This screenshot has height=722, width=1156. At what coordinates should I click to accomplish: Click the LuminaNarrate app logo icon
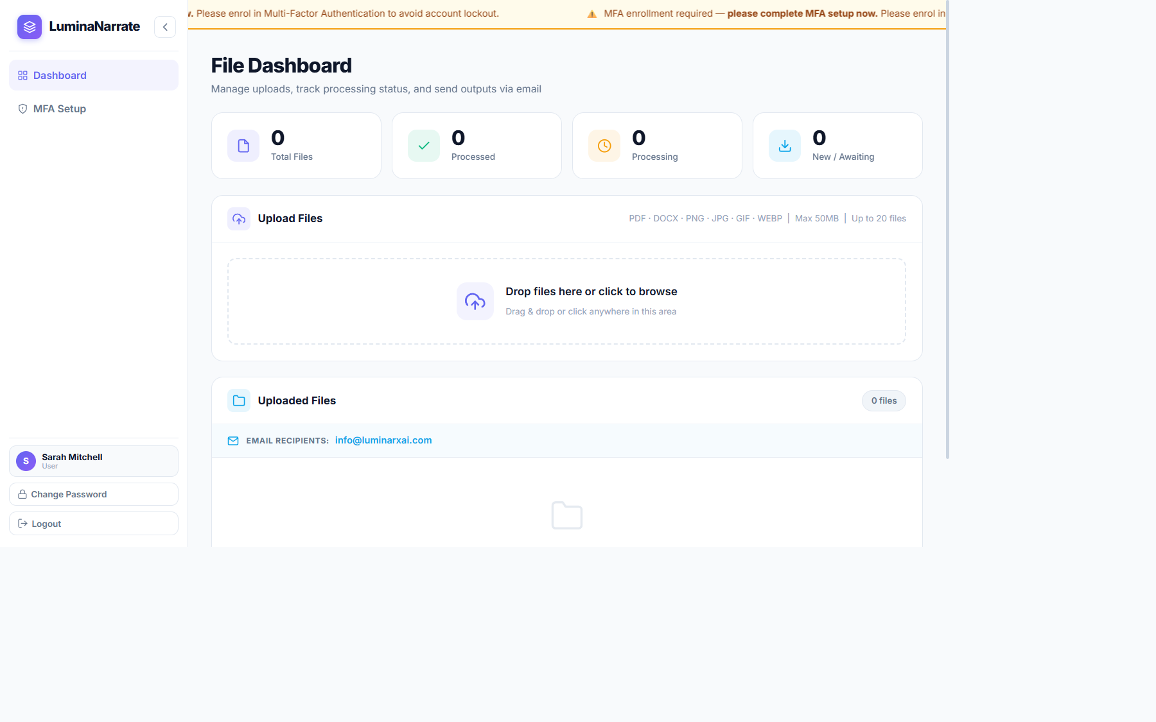29,27
